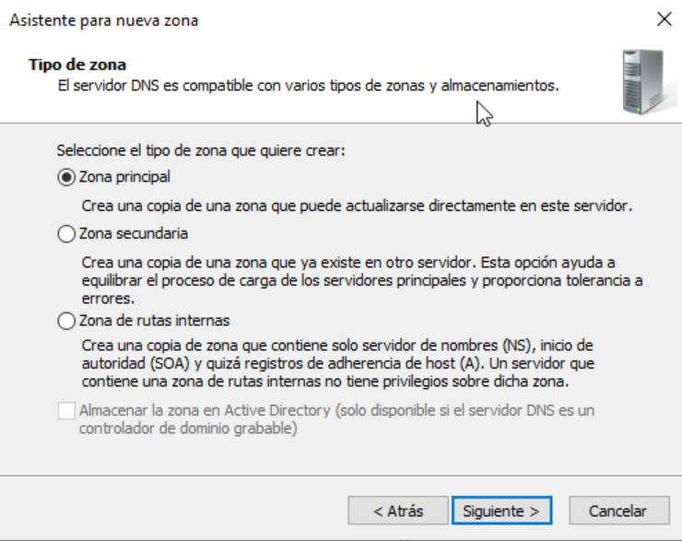
Task: Choose the Zona secundaria radio button
Action: 66,234
